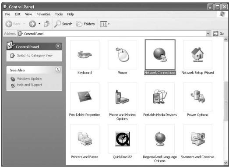The width and height of the screenshot is (229, 167).
Task: Click the vertical scrollbar up arrow
Action: click(225, 39)
